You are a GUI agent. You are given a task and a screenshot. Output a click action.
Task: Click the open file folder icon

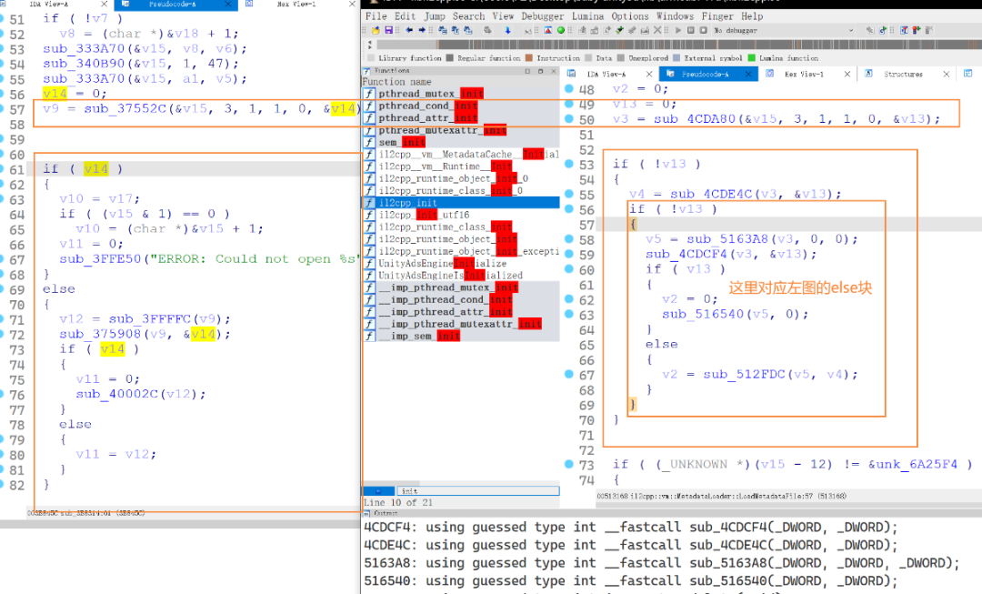tap(376, 30)
